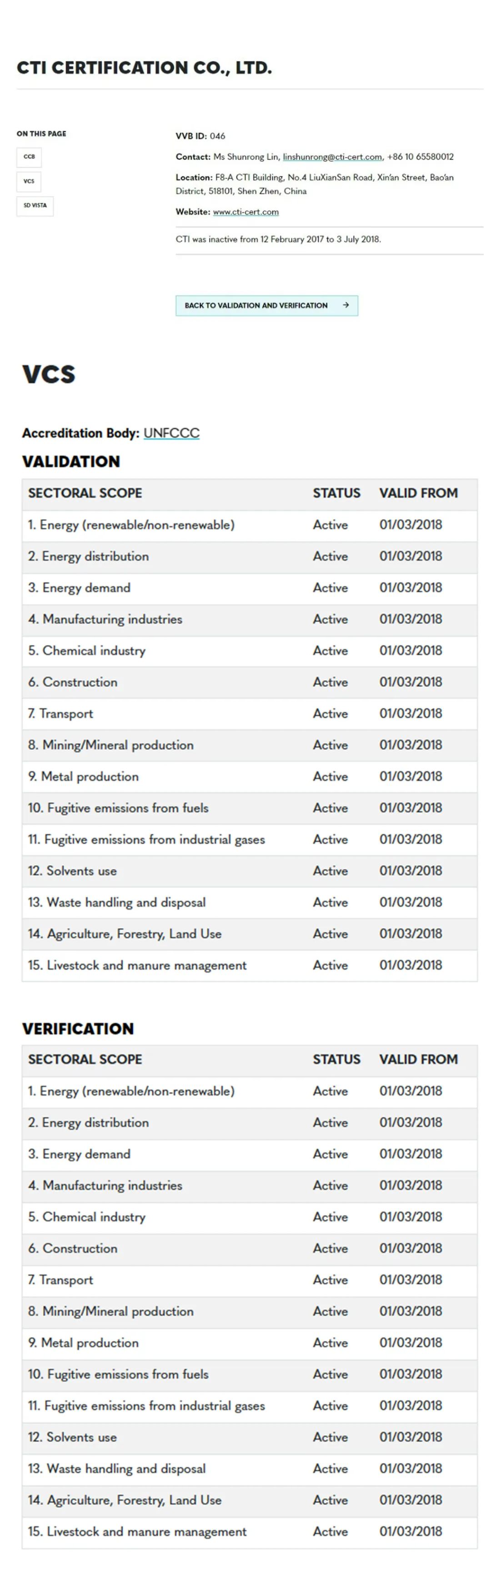Click the Validation section heading
Image resolution: width=491 pixels, height=1588 pixels.
[x=71, y=462]
